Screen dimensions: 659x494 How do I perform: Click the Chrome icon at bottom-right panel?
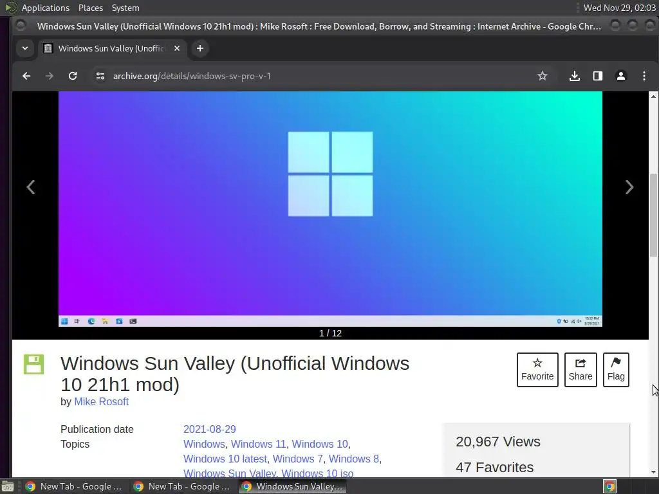point(609,486)
